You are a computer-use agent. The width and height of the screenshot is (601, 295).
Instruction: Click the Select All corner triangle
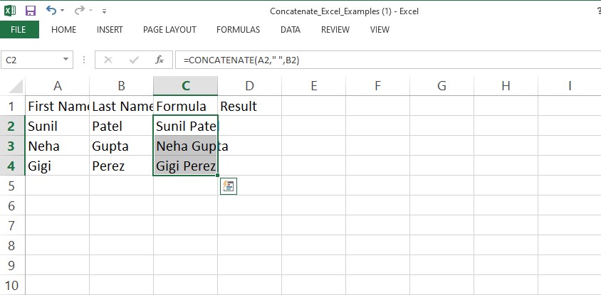(x=14, y=87)
